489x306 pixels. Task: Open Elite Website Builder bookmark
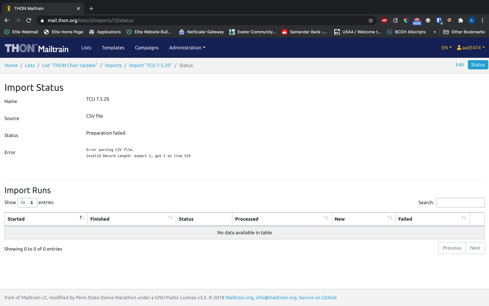149,32
